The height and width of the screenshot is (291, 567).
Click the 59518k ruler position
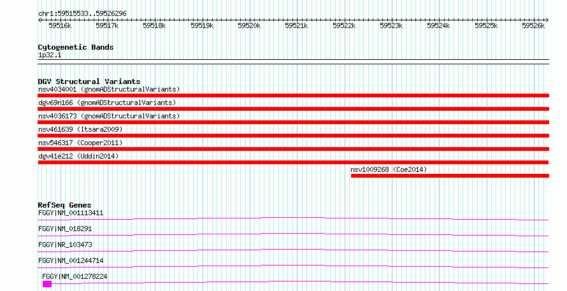click(154, 25)
